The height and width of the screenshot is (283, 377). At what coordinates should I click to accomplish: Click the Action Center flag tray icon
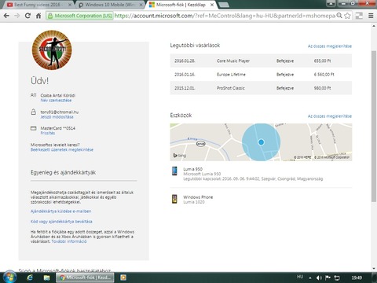(328, 277)
